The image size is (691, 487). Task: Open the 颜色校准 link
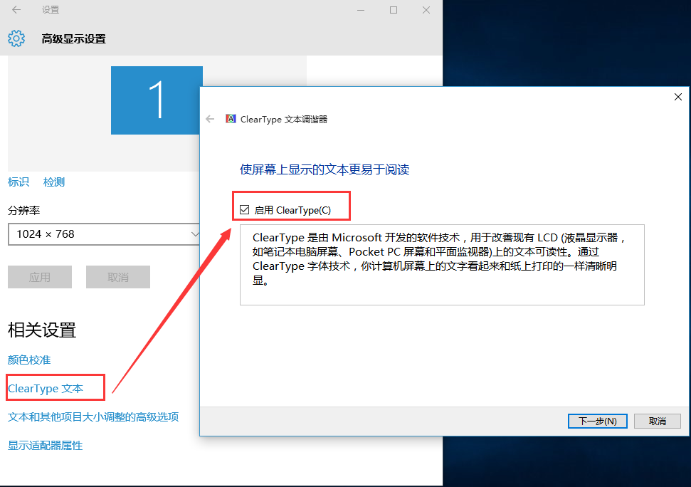[x=29, y=360]
